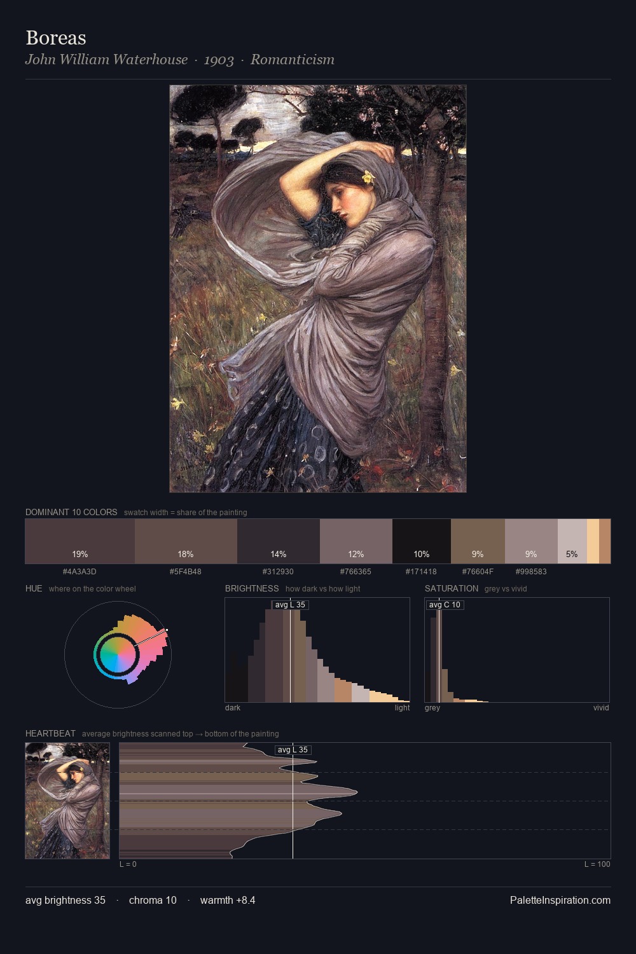Click the "#766365" hex label
The width and height of the screenshot is (636, 954).
point(356,572)
